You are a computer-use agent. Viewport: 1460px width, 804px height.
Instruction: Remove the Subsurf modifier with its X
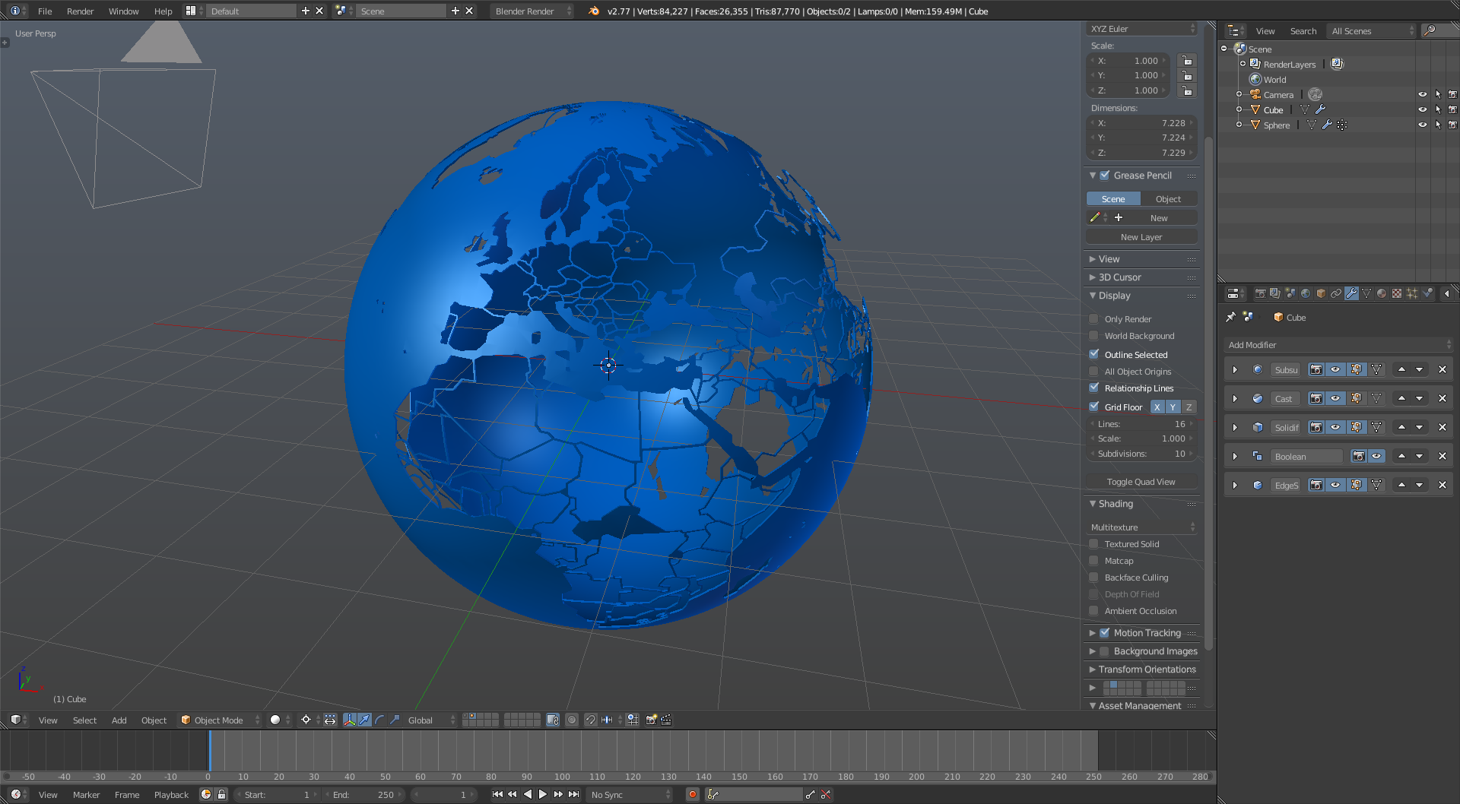click(1442, 369)
